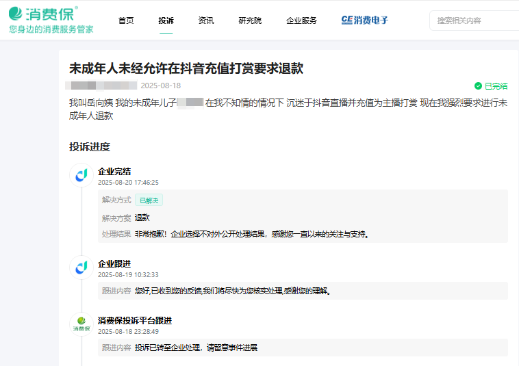Click the complaint description starting 我叫岳向姨
This screenshot has height=366, width=519.
click(x=288, y=109)
